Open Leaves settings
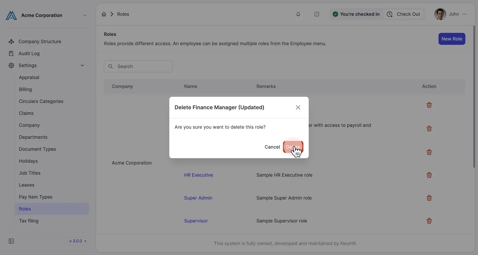The width and height of the screenshot is (478, 255). (27, 185)
